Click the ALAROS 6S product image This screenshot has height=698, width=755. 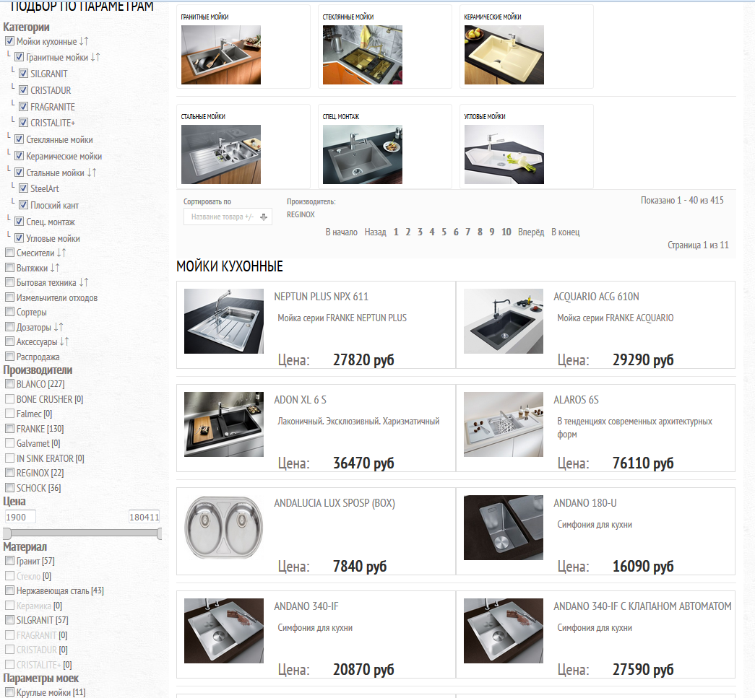tap(503, 424)
